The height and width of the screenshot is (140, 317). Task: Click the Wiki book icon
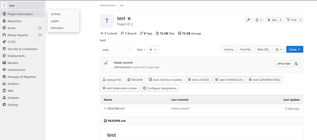click(x=4, y=91)
